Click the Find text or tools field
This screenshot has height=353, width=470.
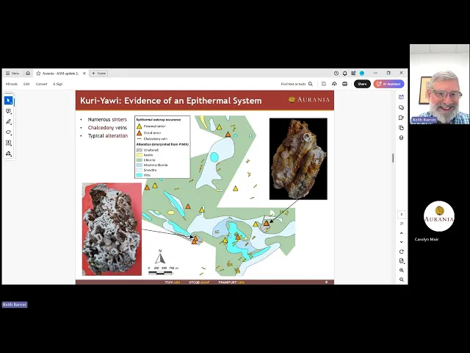point(293,84)
